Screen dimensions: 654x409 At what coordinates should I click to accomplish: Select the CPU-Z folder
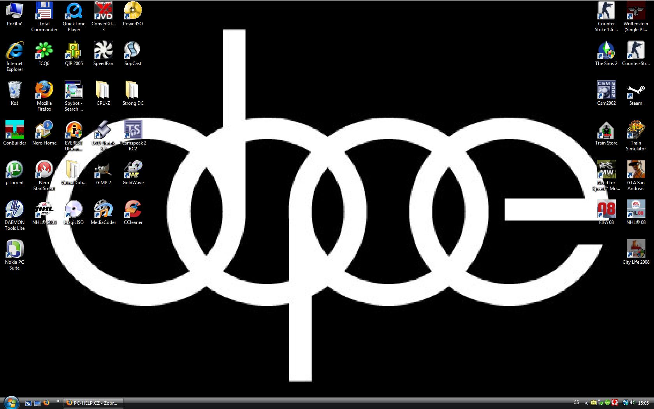(104, 94)
